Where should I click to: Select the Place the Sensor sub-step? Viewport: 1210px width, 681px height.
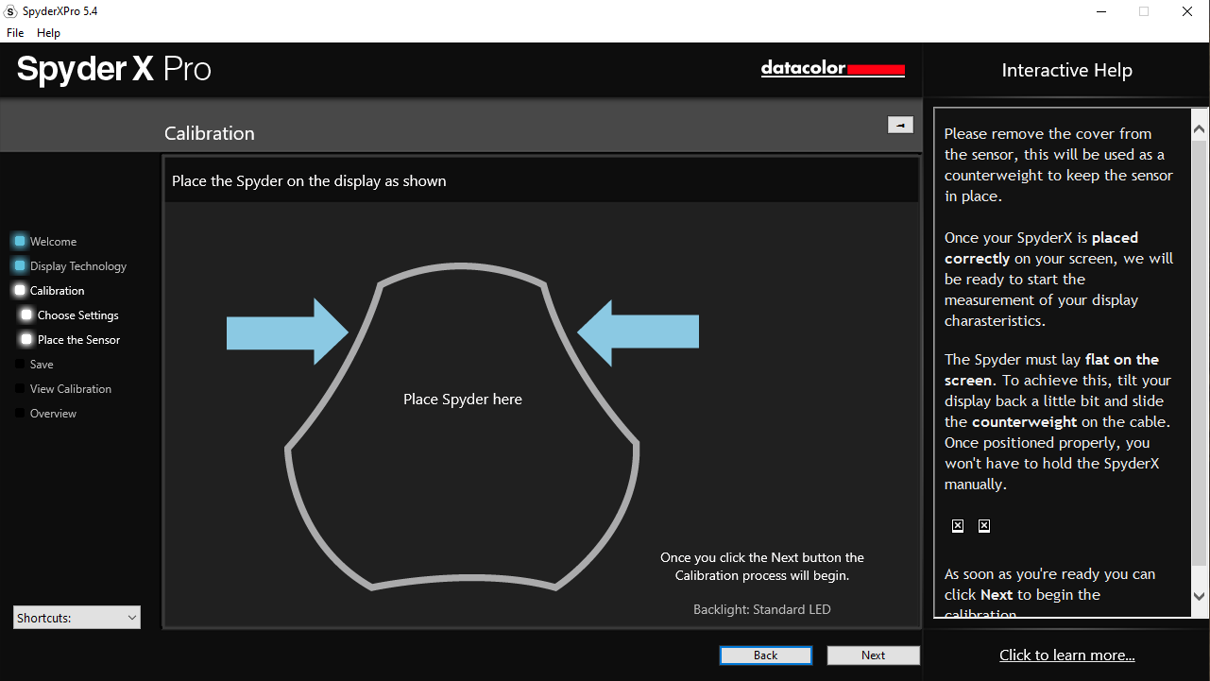79,340
